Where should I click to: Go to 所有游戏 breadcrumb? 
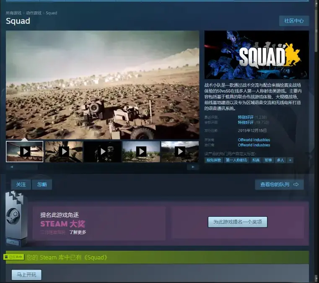coord(13,13)
